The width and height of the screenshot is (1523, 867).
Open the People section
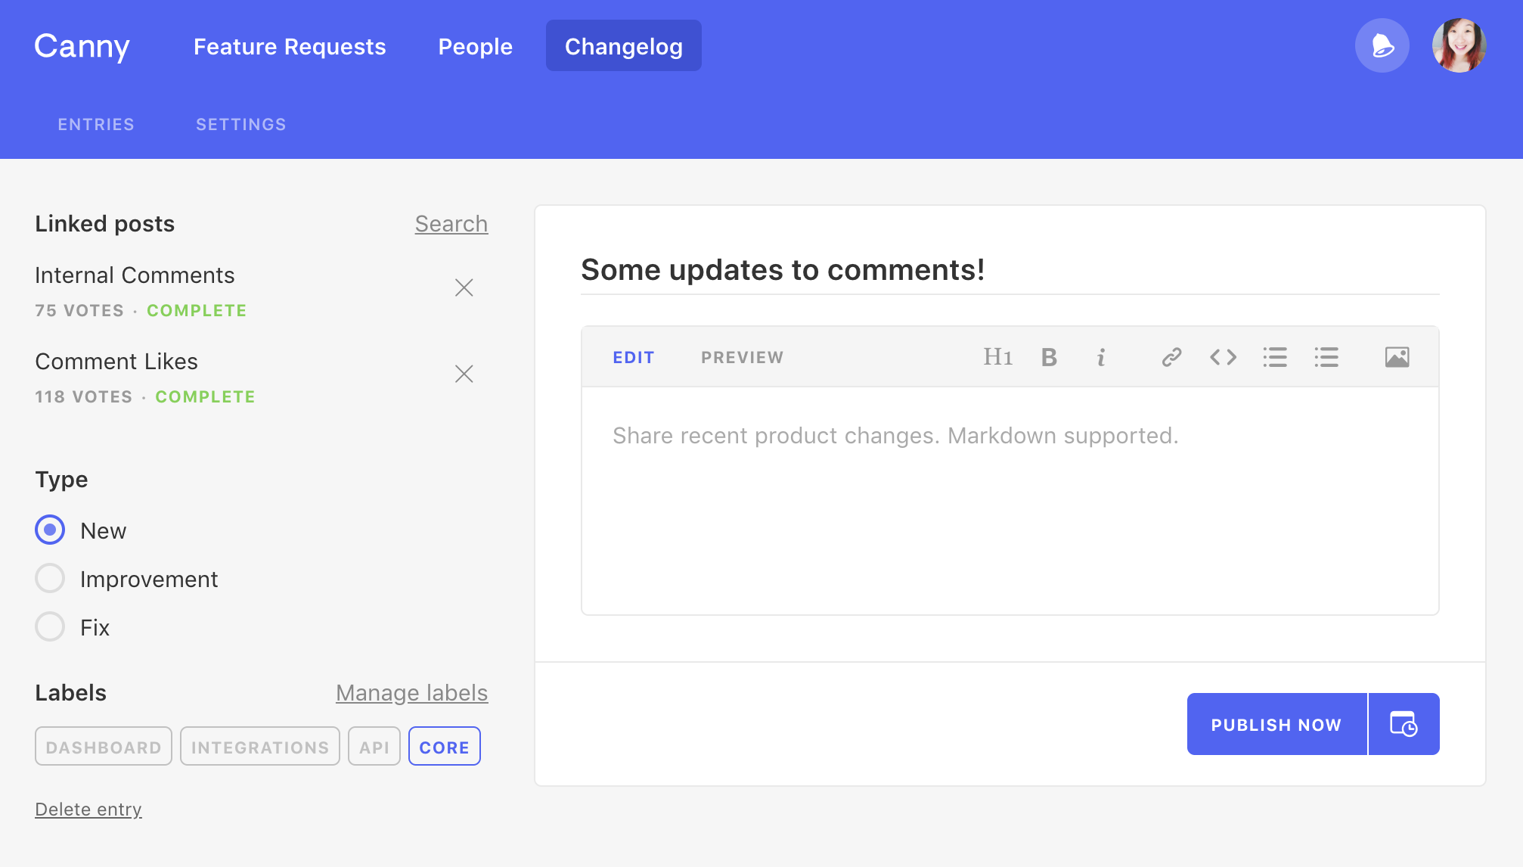(x=476, y=46)
